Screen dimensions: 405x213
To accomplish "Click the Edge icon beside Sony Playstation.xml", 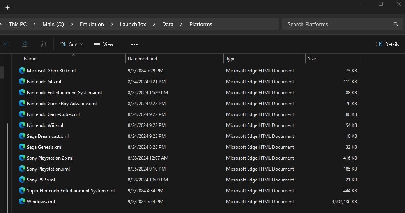I will tap(22, 169).
